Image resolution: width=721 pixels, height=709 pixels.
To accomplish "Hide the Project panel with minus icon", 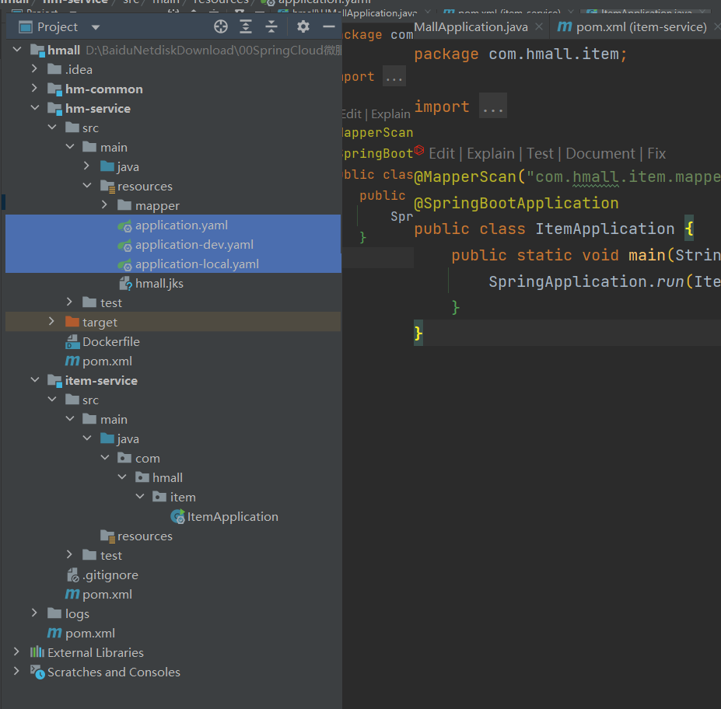I will [x=329, y=26].
